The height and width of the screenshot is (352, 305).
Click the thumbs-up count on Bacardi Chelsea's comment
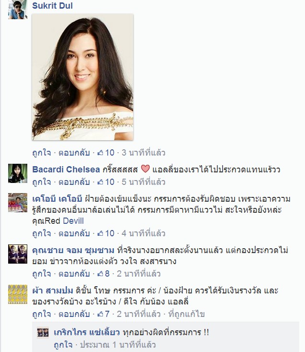106,182
